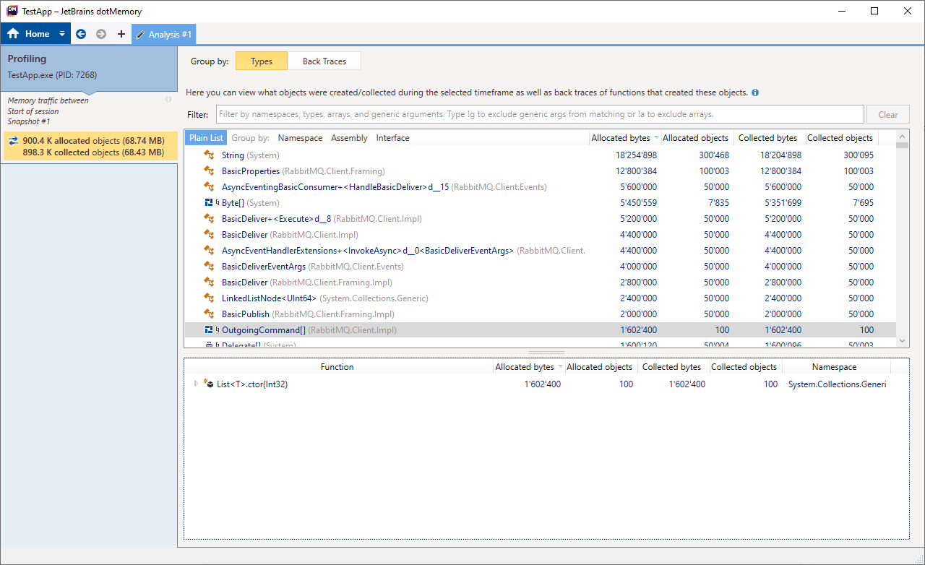Select the Byte[] (System) row

pyautogui.click(x=541, y=203)
